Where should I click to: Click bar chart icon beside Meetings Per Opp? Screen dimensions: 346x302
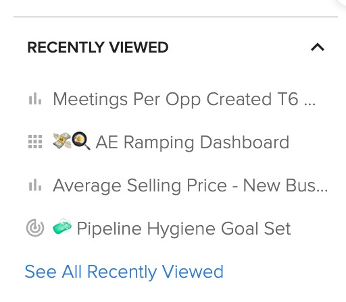tap(35, 99)
